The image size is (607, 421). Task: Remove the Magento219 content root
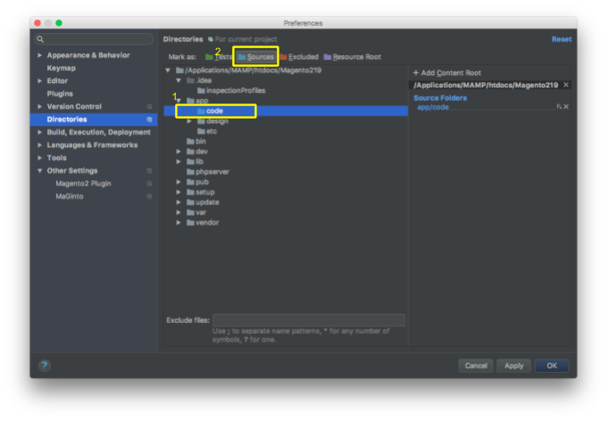pos(566,85)
